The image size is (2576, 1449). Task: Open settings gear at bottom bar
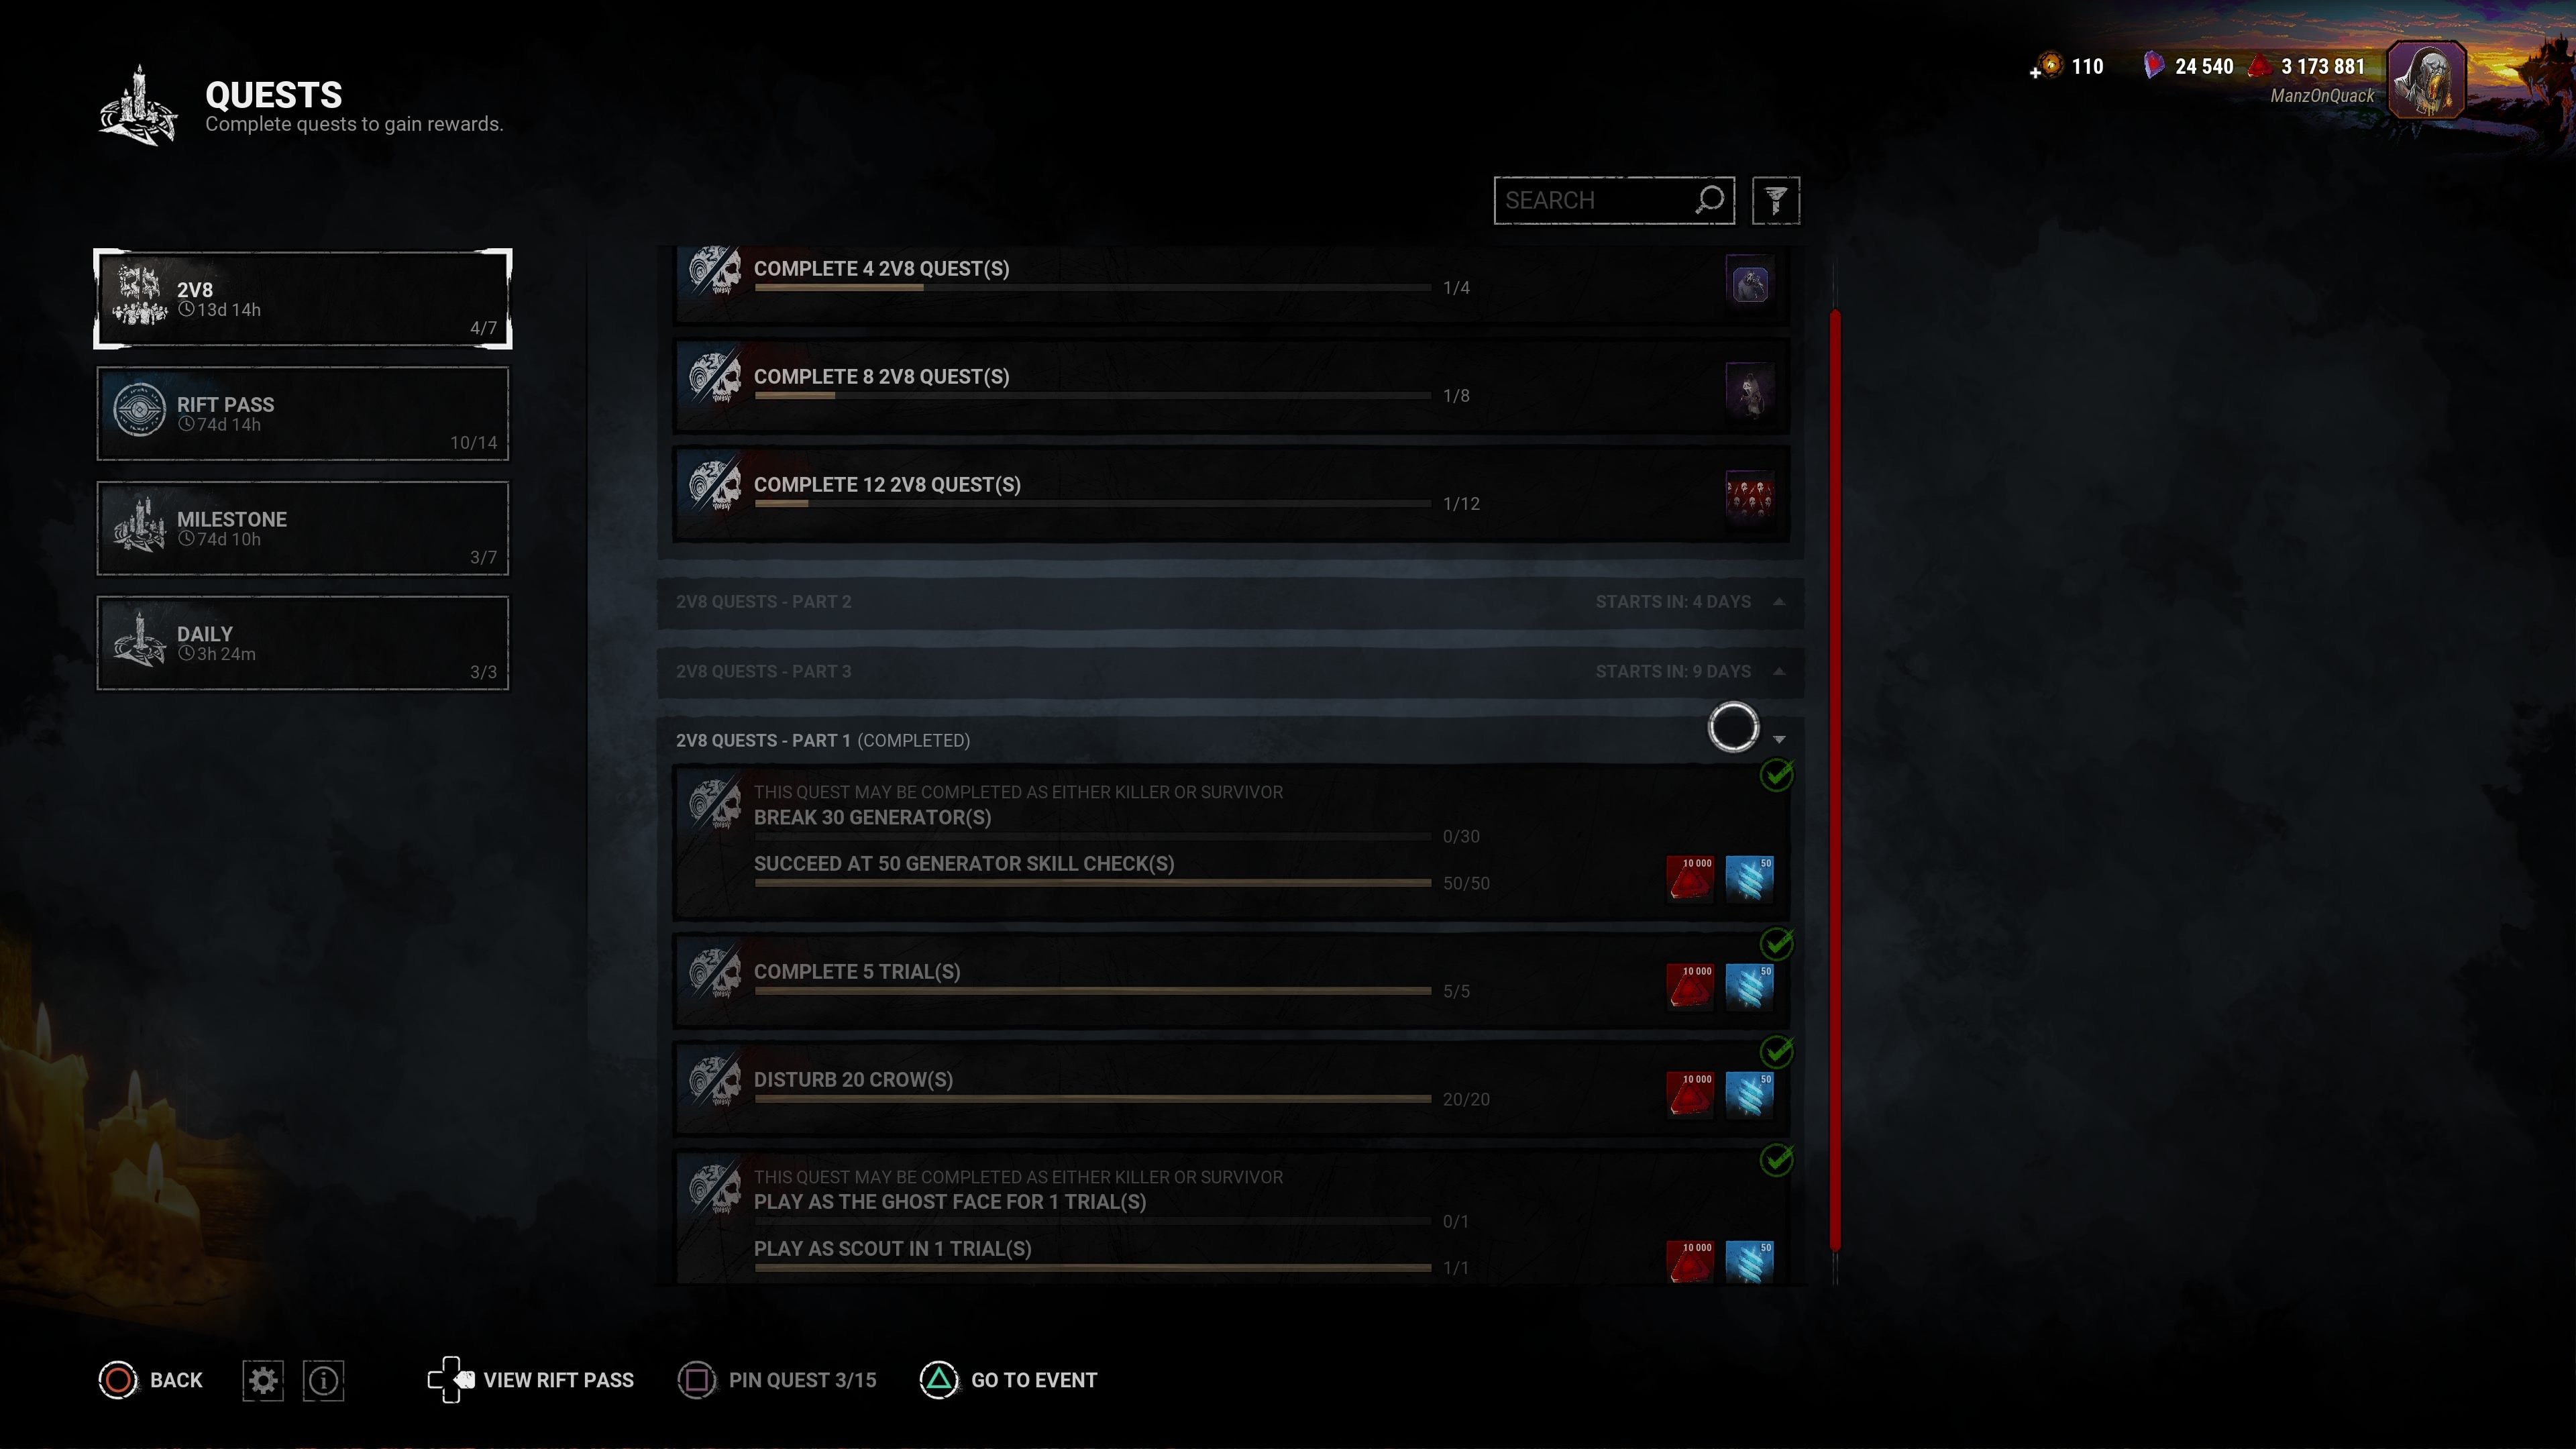pyautogui.click(x=263, y=1380)
